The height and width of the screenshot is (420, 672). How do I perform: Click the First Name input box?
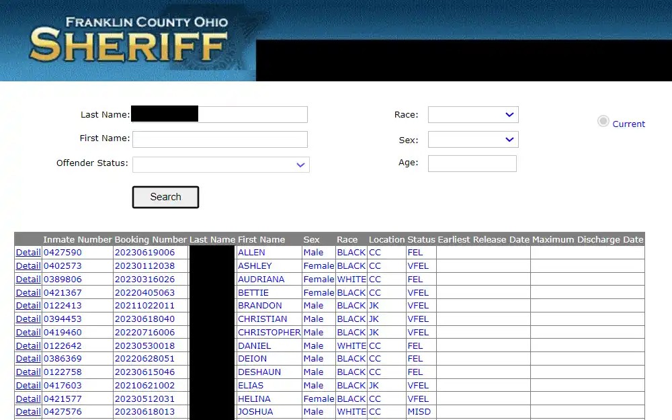[x=220, y=138]
